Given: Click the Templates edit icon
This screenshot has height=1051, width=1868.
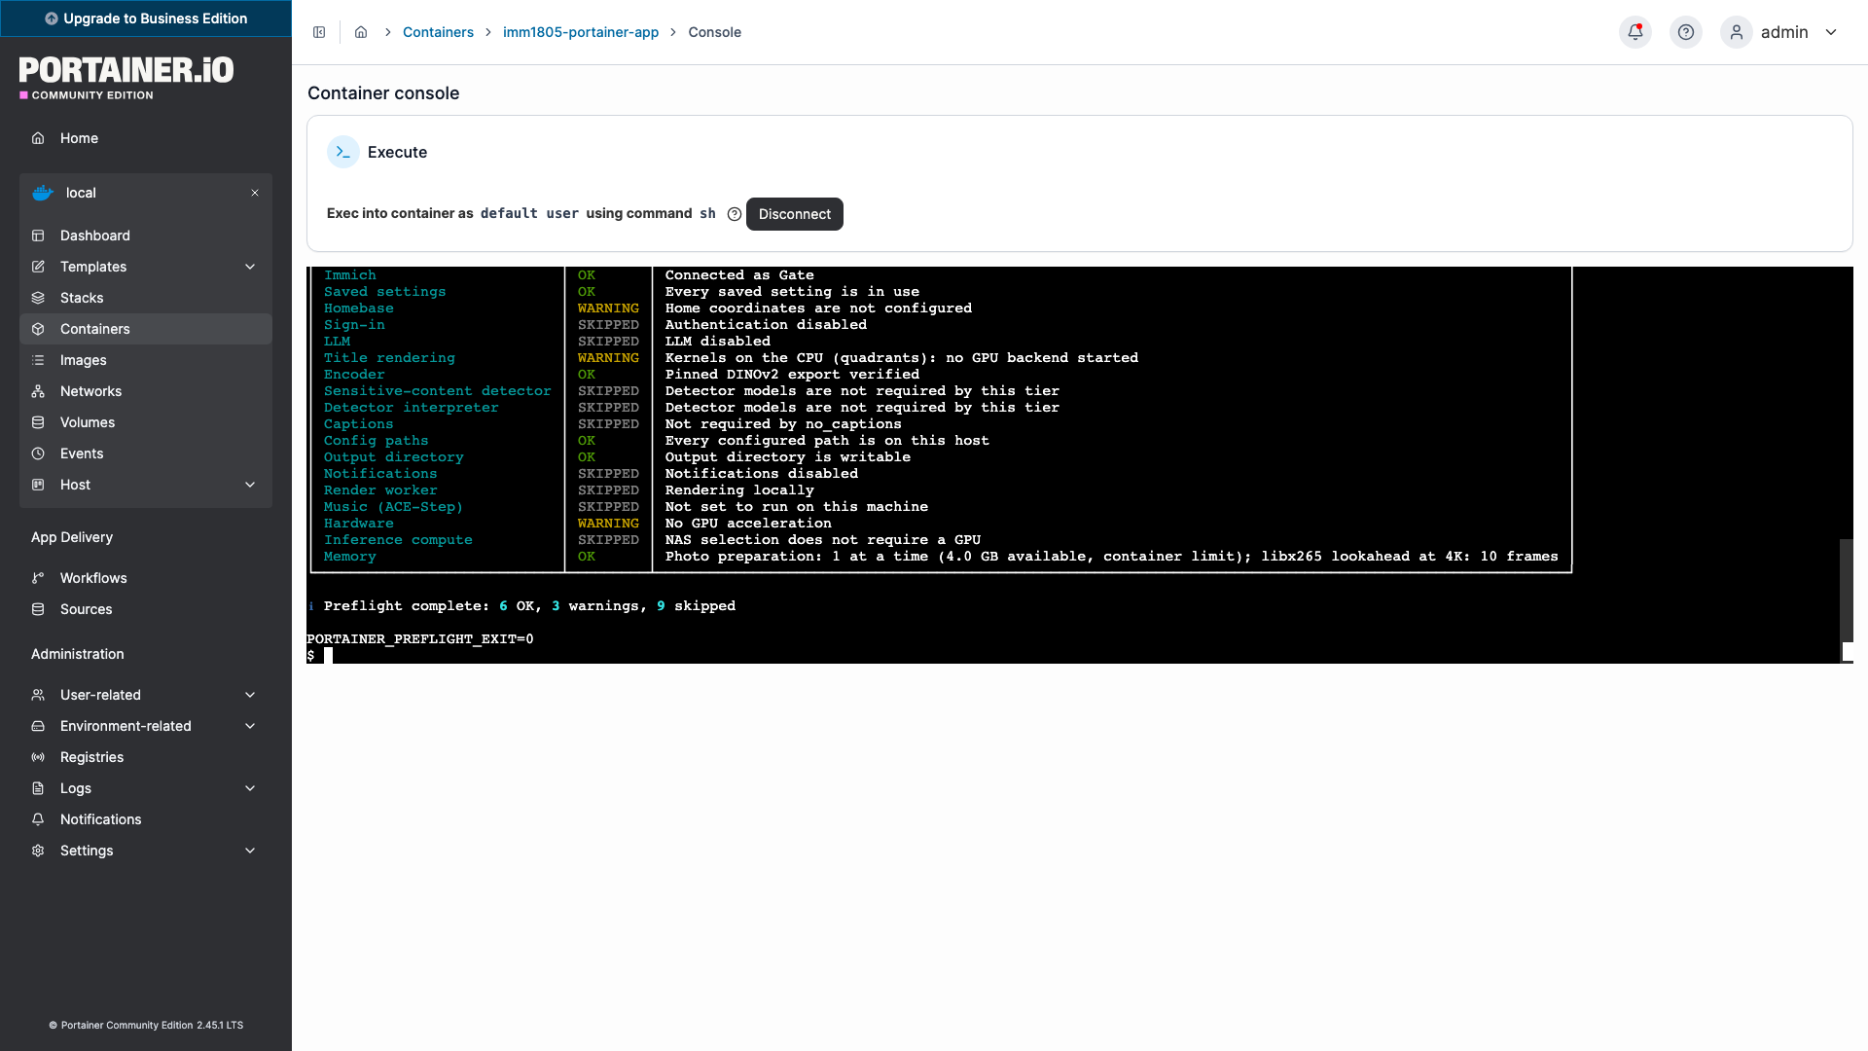Looking at the screenshot, I should (38, 267).
